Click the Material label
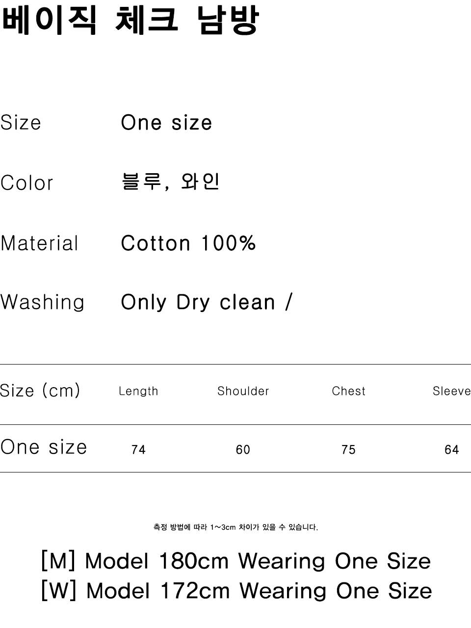Screen dimensions: 471x628 pyautogui.click(x=39, y=243)
